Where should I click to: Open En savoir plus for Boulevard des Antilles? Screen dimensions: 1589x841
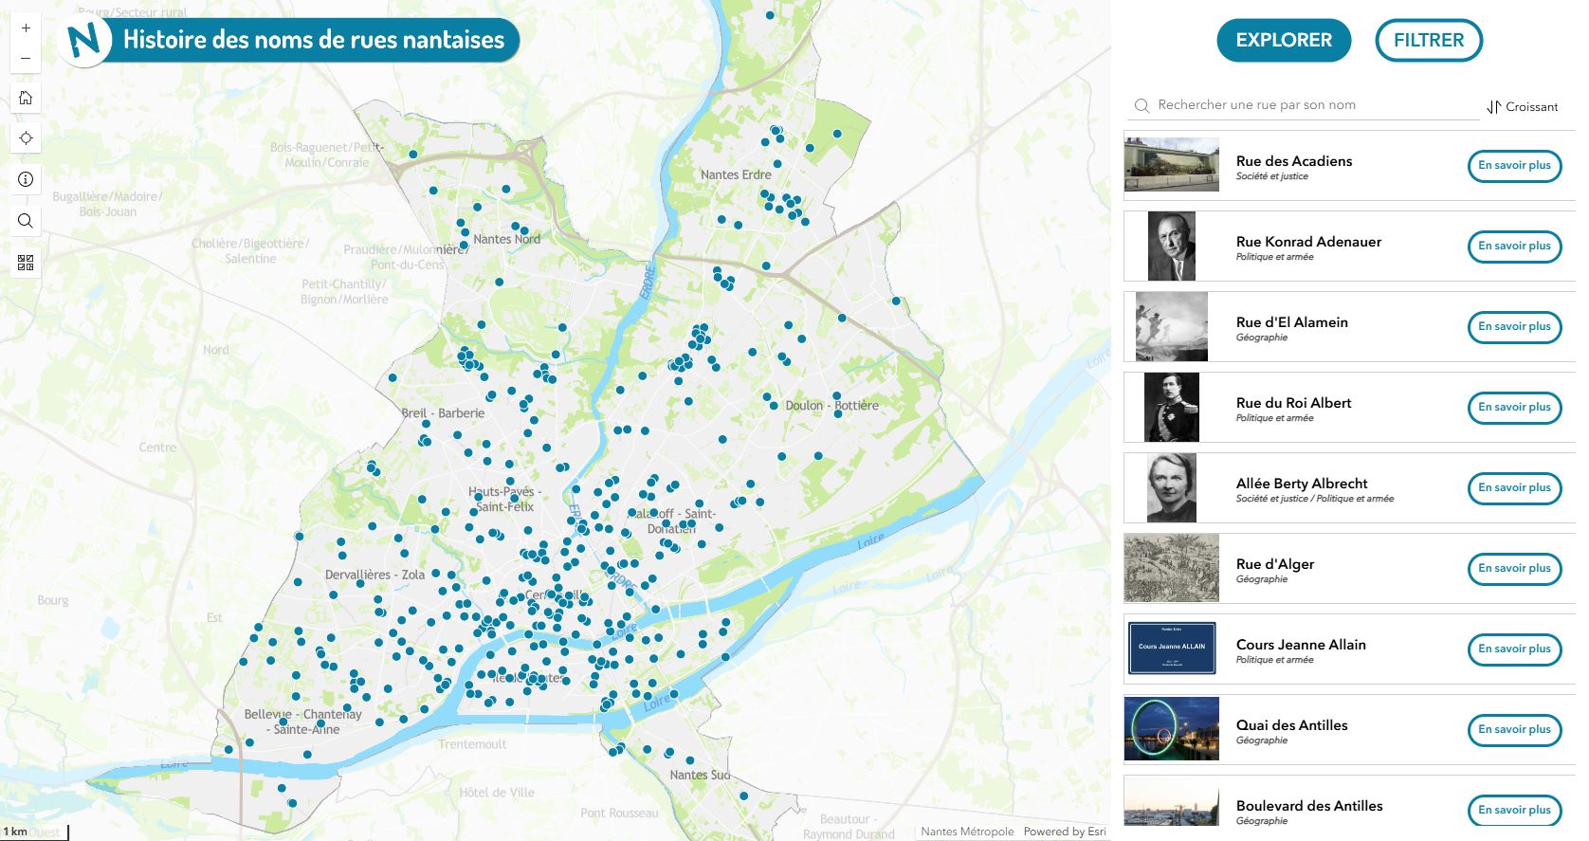tap(1514, 810)
